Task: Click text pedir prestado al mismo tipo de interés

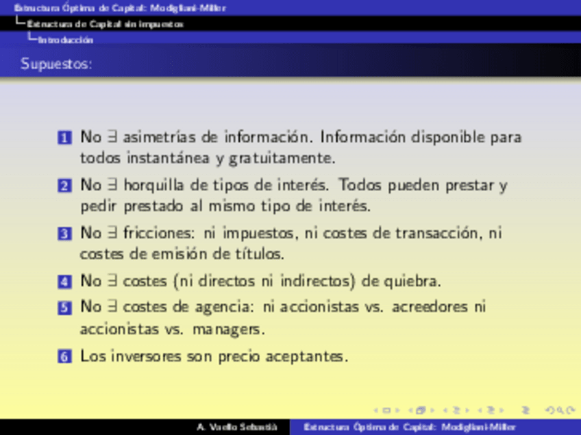Action: [x=225, y=206]
